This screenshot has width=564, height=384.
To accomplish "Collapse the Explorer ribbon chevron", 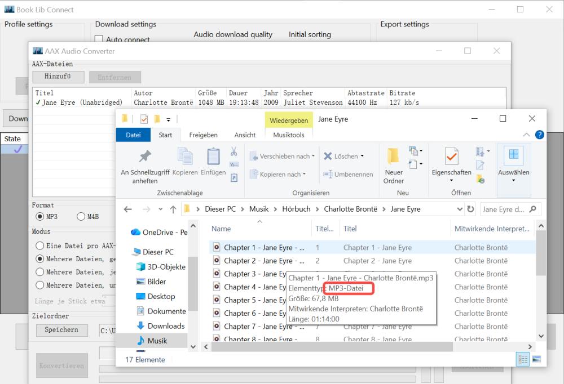I will [526, 135].
